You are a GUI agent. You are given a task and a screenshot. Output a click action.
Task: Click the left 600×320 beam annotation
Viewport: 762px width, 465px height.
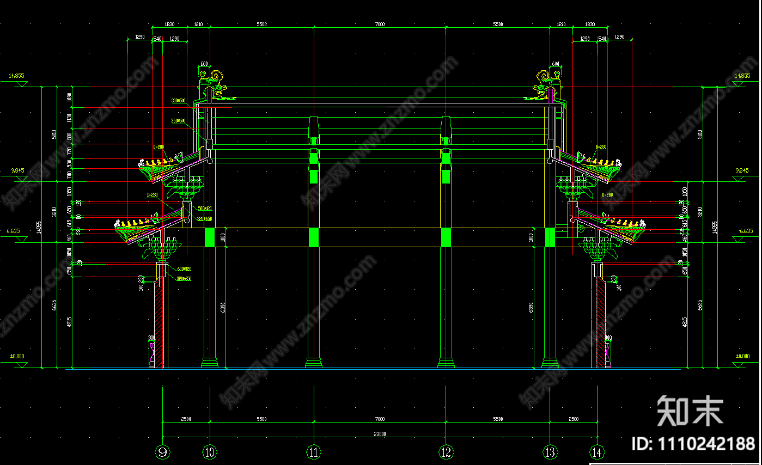coord(184,269)
